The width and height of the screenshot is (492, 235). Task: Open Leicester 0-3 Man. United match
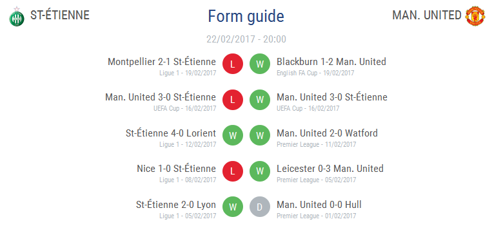pyautogui.click(x=330, y=169)
